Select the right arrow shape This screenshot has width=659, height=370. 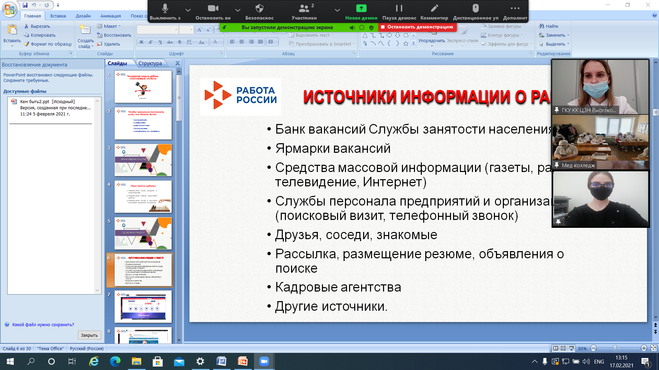(x=389, y=35)
